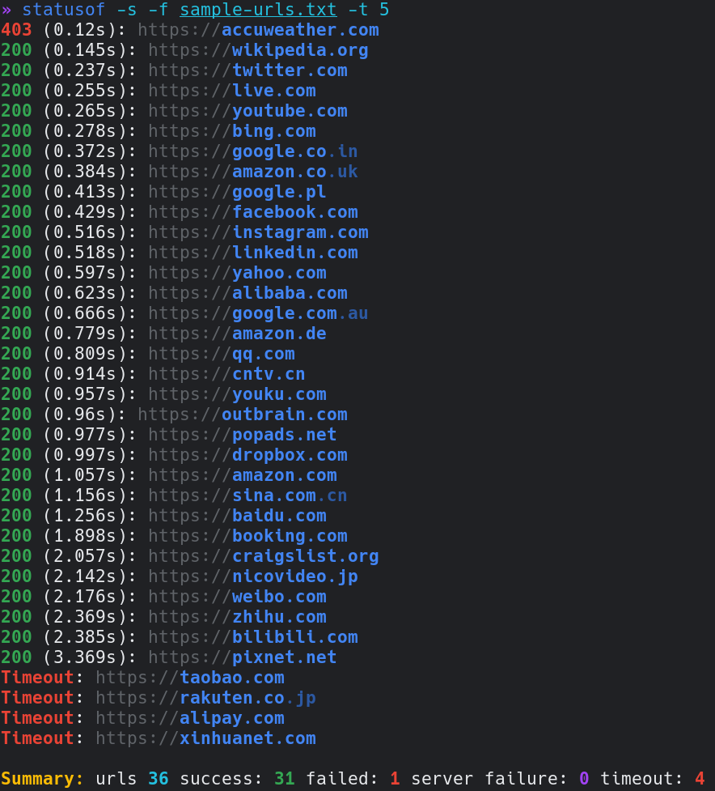Click the yellow Summary label

click(x=42, y=779)
